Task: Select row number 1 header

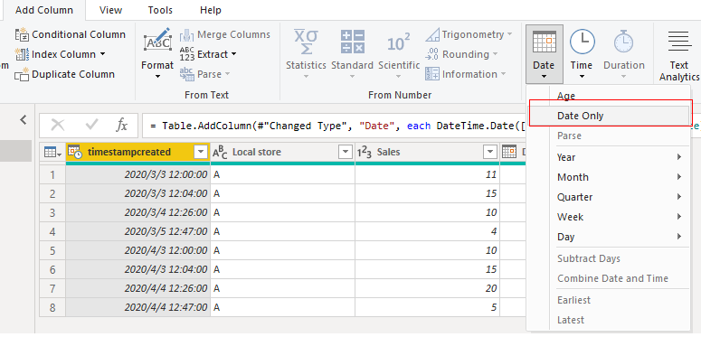Action: [52, 174]
